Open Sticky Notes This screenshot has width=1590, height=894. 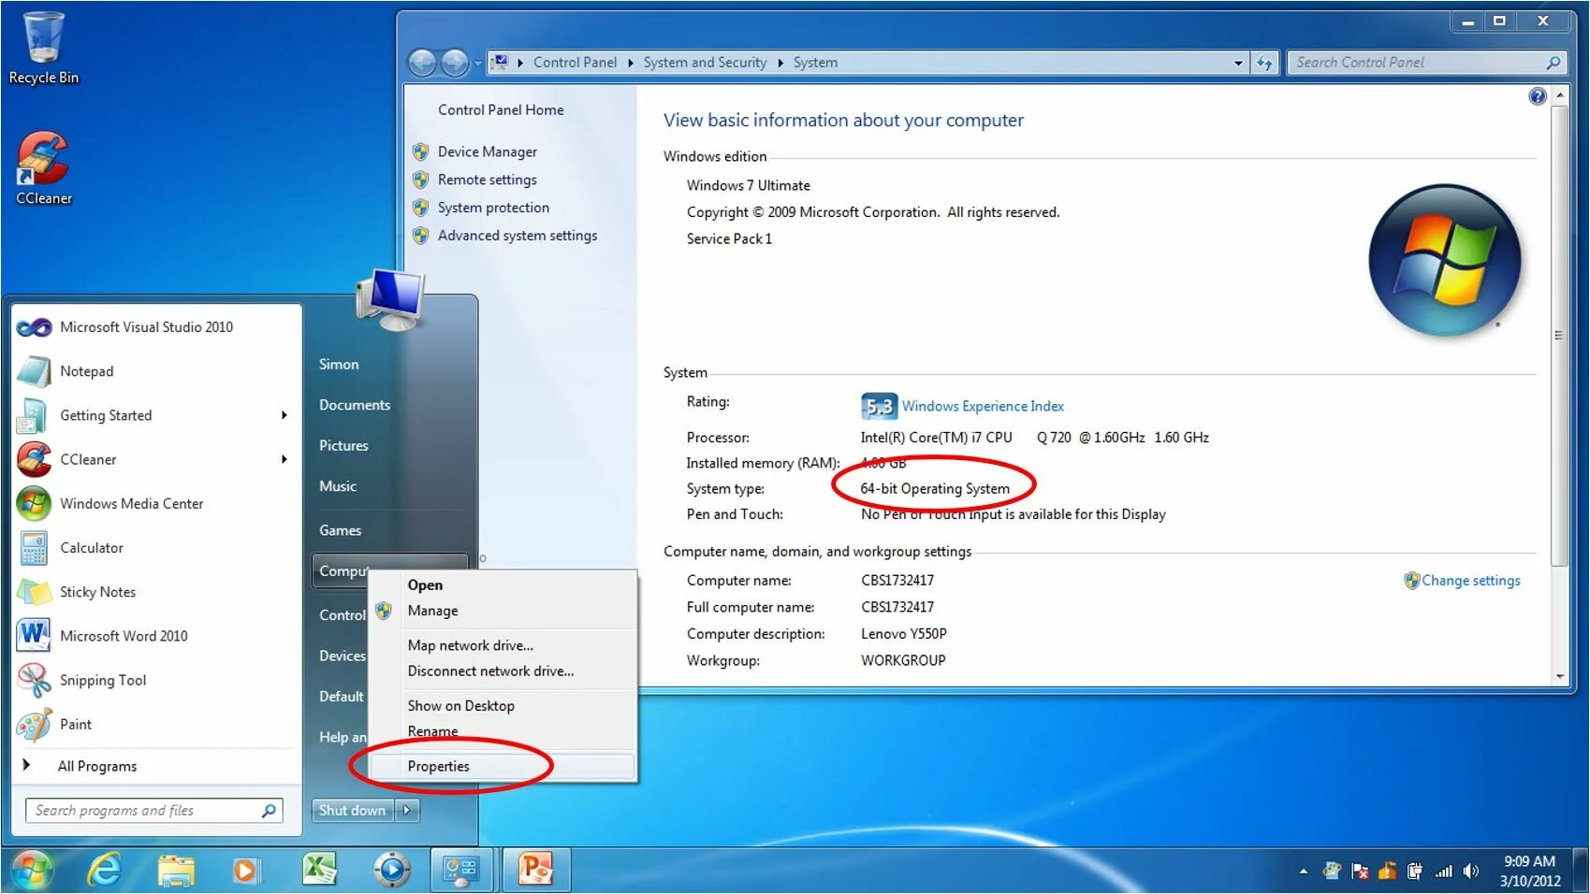tap(97, 592)
